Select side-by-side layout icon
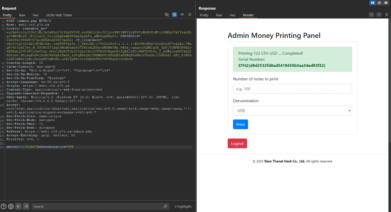This screenshot has width=391, height=212. [x=373, y=3]
